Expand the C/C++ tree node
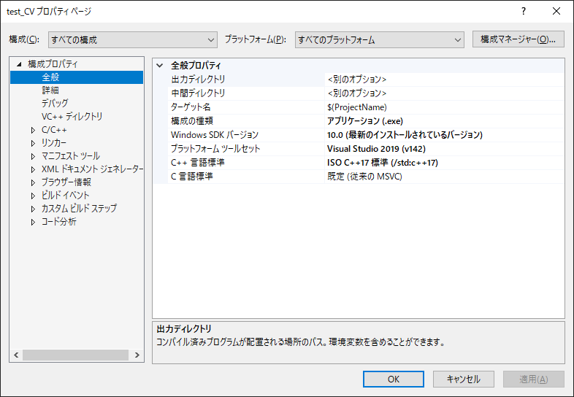Image resolution: width=574 pixels, height=397 pixels. (x=33, y=130)
